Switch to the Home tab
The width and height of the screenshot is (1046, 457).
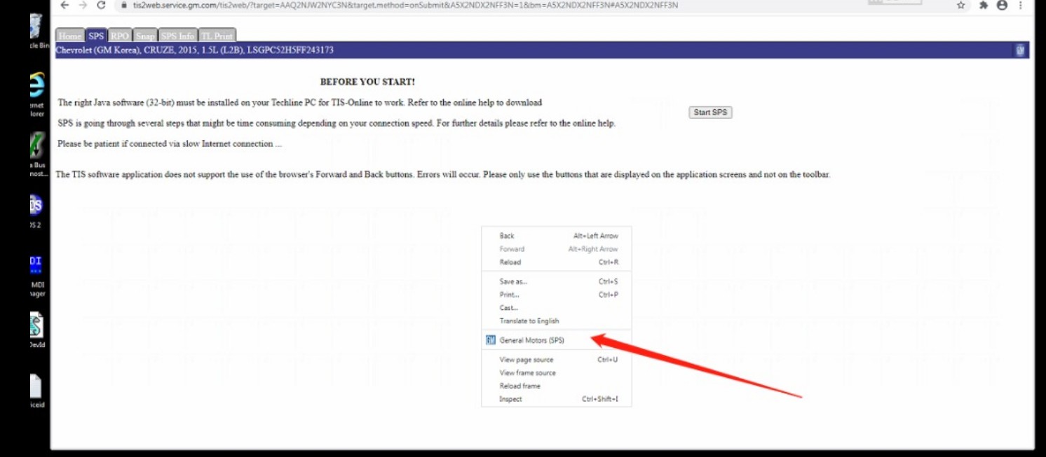pos(70,36)
